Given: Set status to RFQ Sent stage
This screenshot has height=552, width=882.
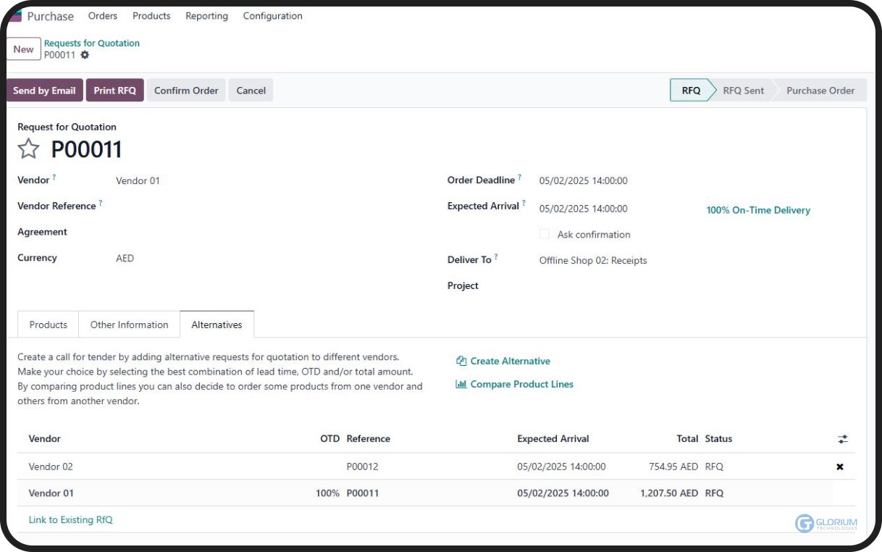Looking at the screenshot, I should 743,91.
